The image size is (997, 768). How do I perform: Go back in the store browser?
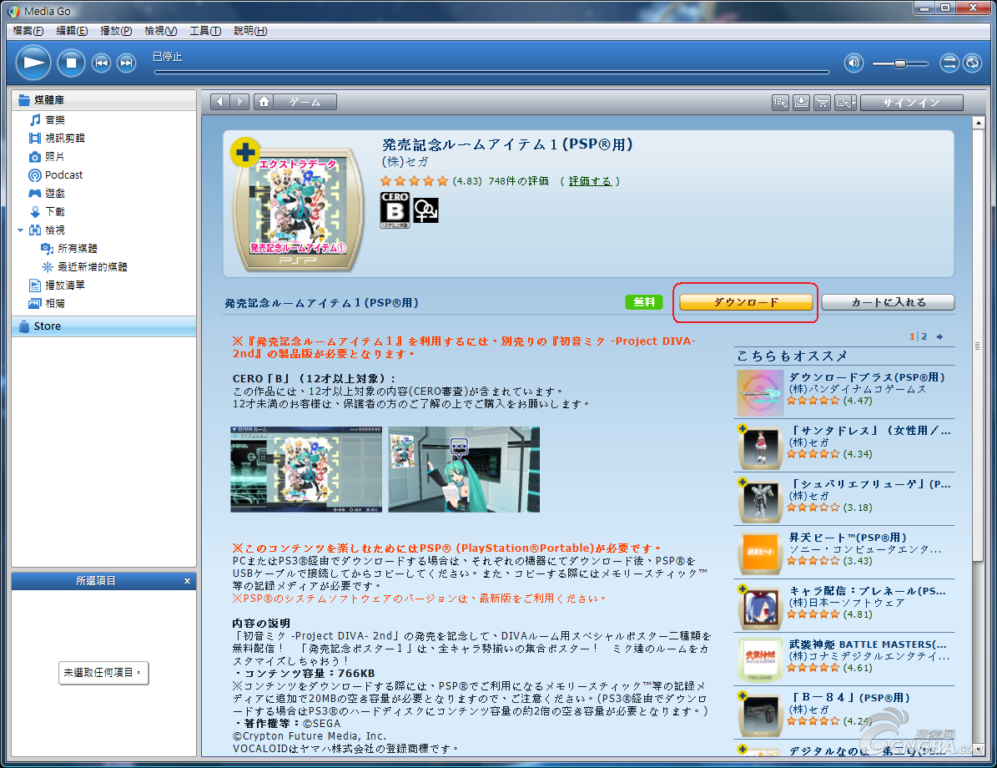220,102
